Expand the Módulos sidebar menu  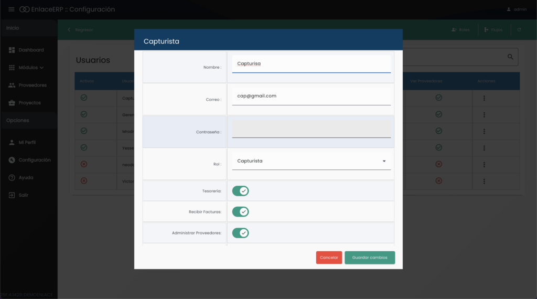(31, 68)
